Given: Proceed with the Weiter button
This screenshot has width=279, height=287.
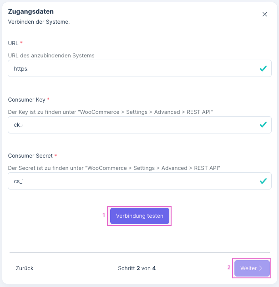Looking at the screenshot, I should click(251, 268).
